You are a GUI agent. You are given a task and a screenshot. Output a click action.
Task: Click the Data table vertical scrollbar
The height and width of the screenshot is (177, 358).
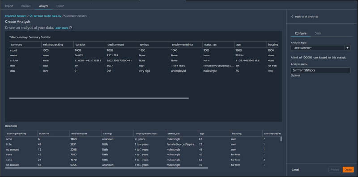(x=281, y=139)
